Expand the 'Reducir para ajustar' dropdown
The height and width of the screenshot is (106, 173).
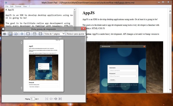tap(75, 34)
